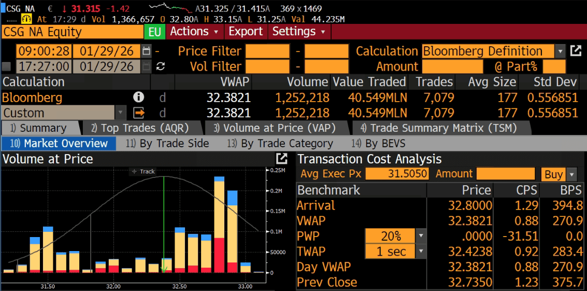Viewport: 587px width, 291px height.
Task: Click the Bloomberg calculation info icon
Action: coord(138,98)
